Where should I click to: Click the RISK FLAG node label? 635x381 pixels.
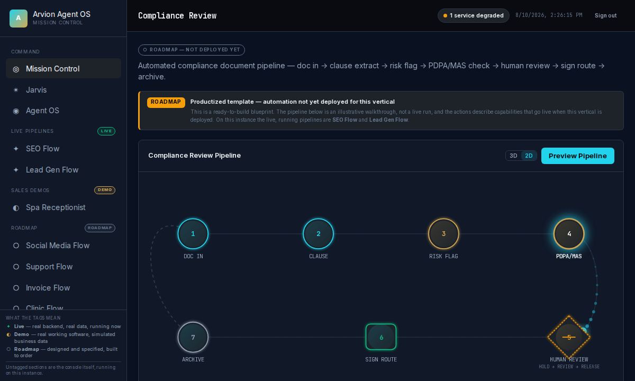coord(443,256)
